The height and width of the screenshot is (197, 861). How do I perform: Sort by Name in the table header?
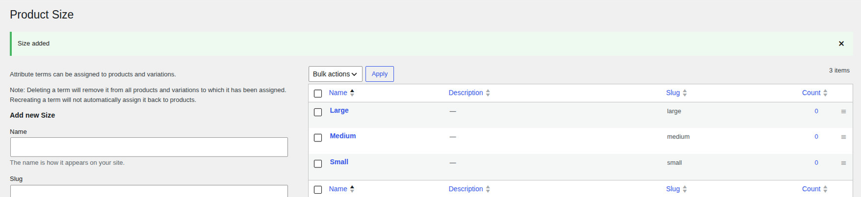pyautogui.click(x=342, y=93)
